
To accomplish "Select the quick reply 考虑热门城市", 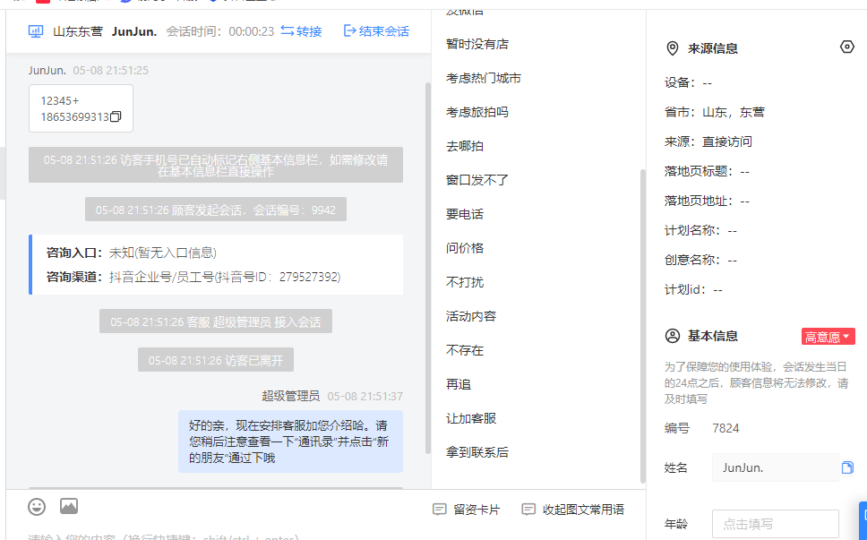I will point(484,79).
